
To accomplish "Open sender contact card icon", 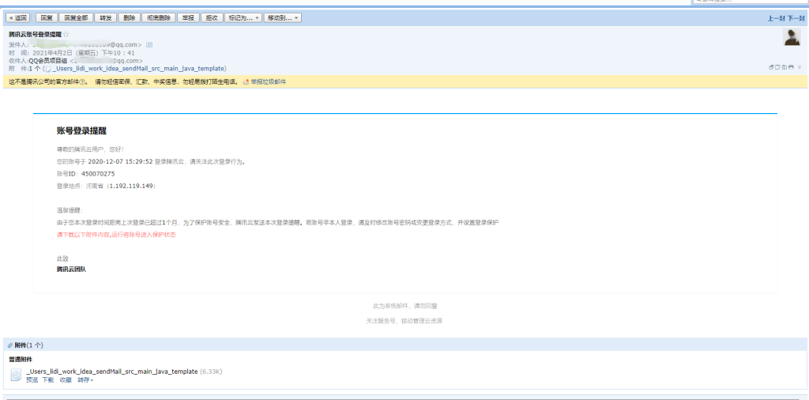I will click(149, 45).
